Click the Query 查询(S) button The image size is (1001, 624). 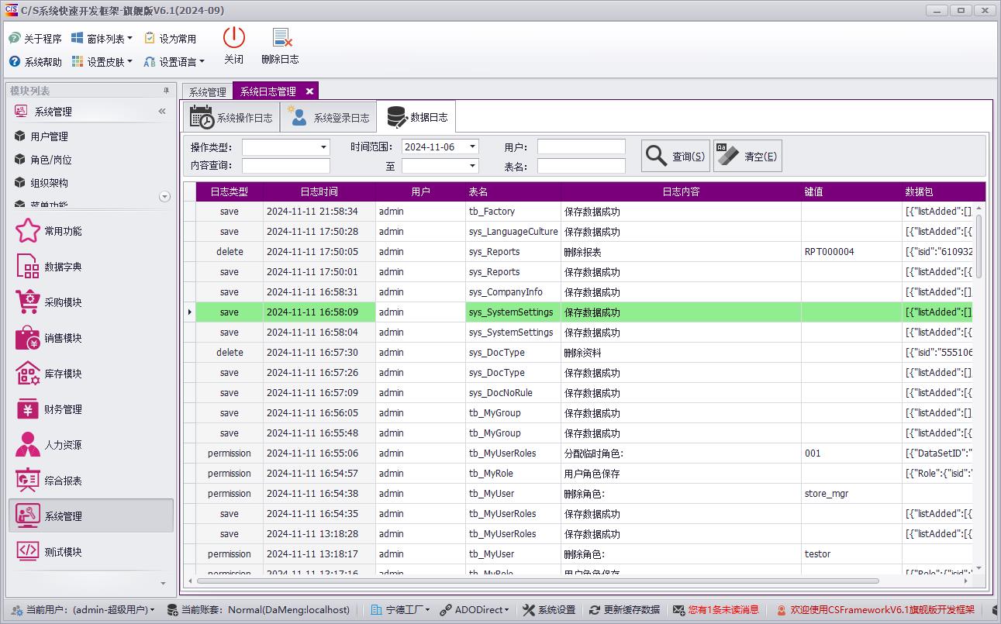[x=675, y=156]
